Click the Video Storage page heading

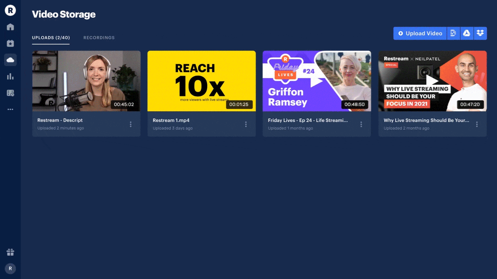click(64, 14)
